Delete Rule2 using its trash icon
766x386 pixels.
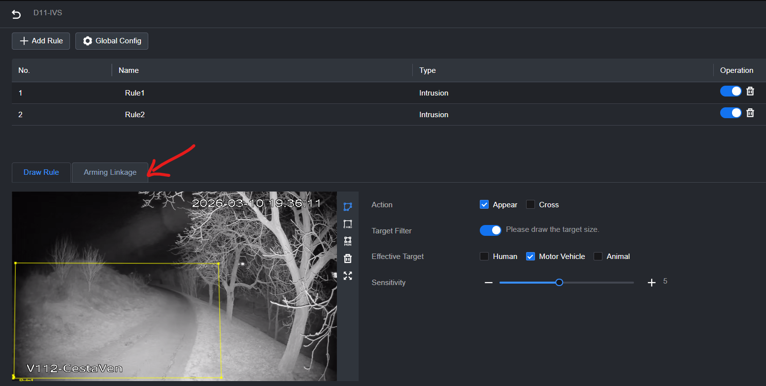(x=750, y=113)
